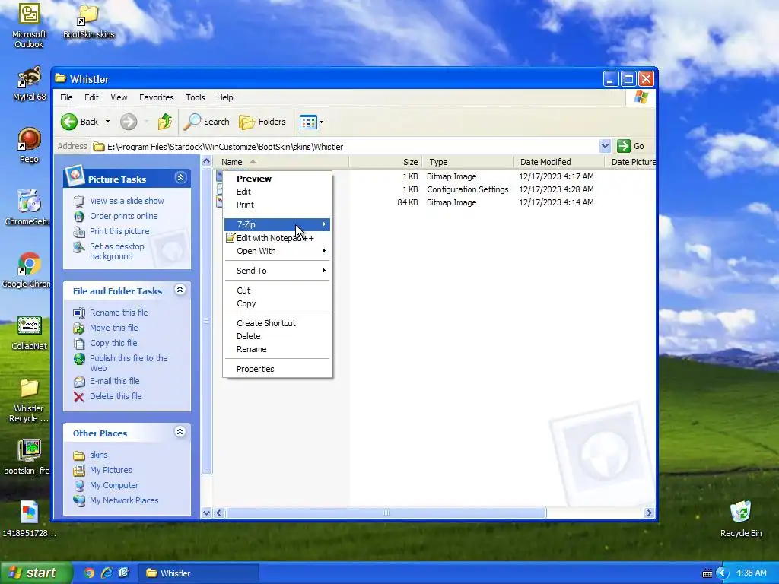779x584 pixels.
Task: Click the address bar path field
Action: tap(346, 147)
